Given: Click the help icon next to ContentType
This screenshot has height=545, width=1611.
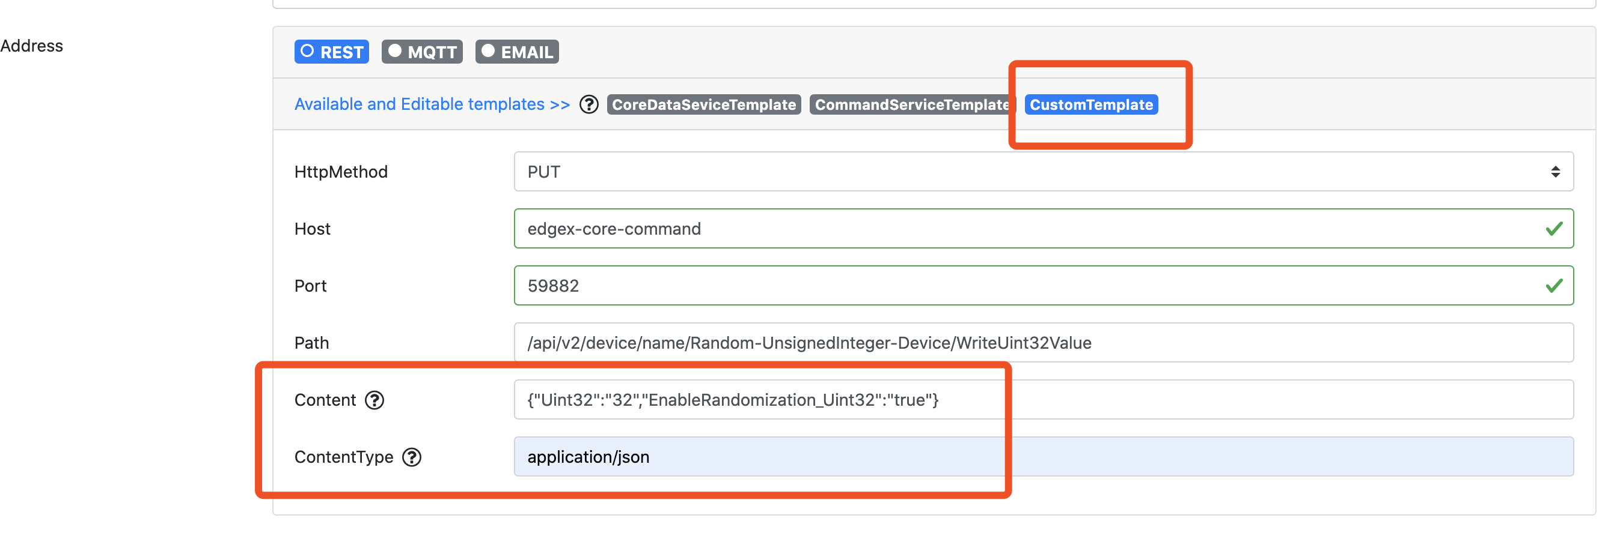Looking at the screenshot, I should 412,457.
